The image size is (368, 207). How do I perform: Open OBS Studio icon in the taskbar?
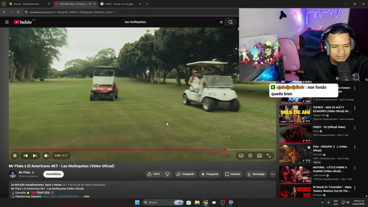coord(222,202)
